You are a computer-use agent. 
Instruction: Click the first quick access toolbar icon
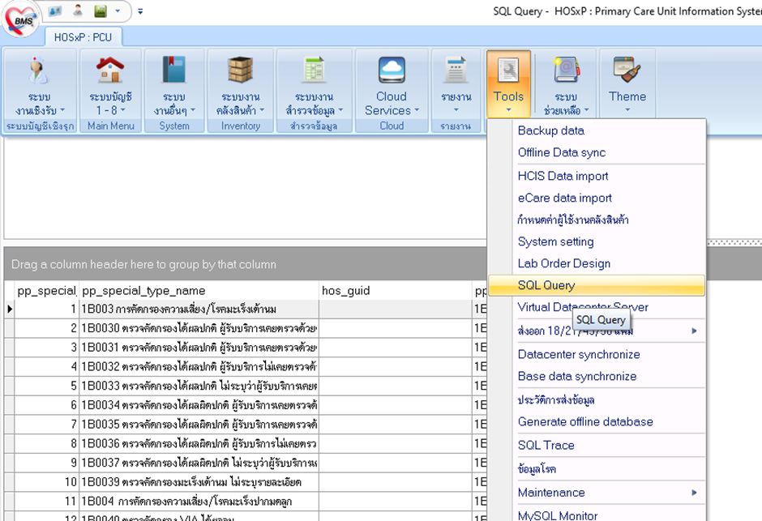click(55, 11)
